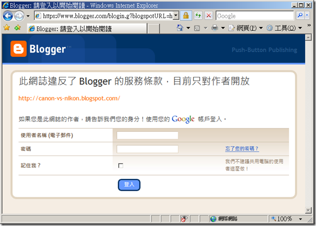316x226 pixels.
Task: Click the RSS feeds icon
Action: [197, 28]
